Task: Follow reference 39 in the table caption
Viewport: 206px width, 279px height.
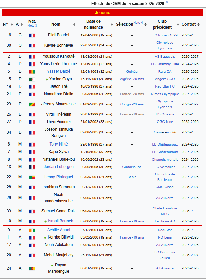Action: (x=166, y=2)
